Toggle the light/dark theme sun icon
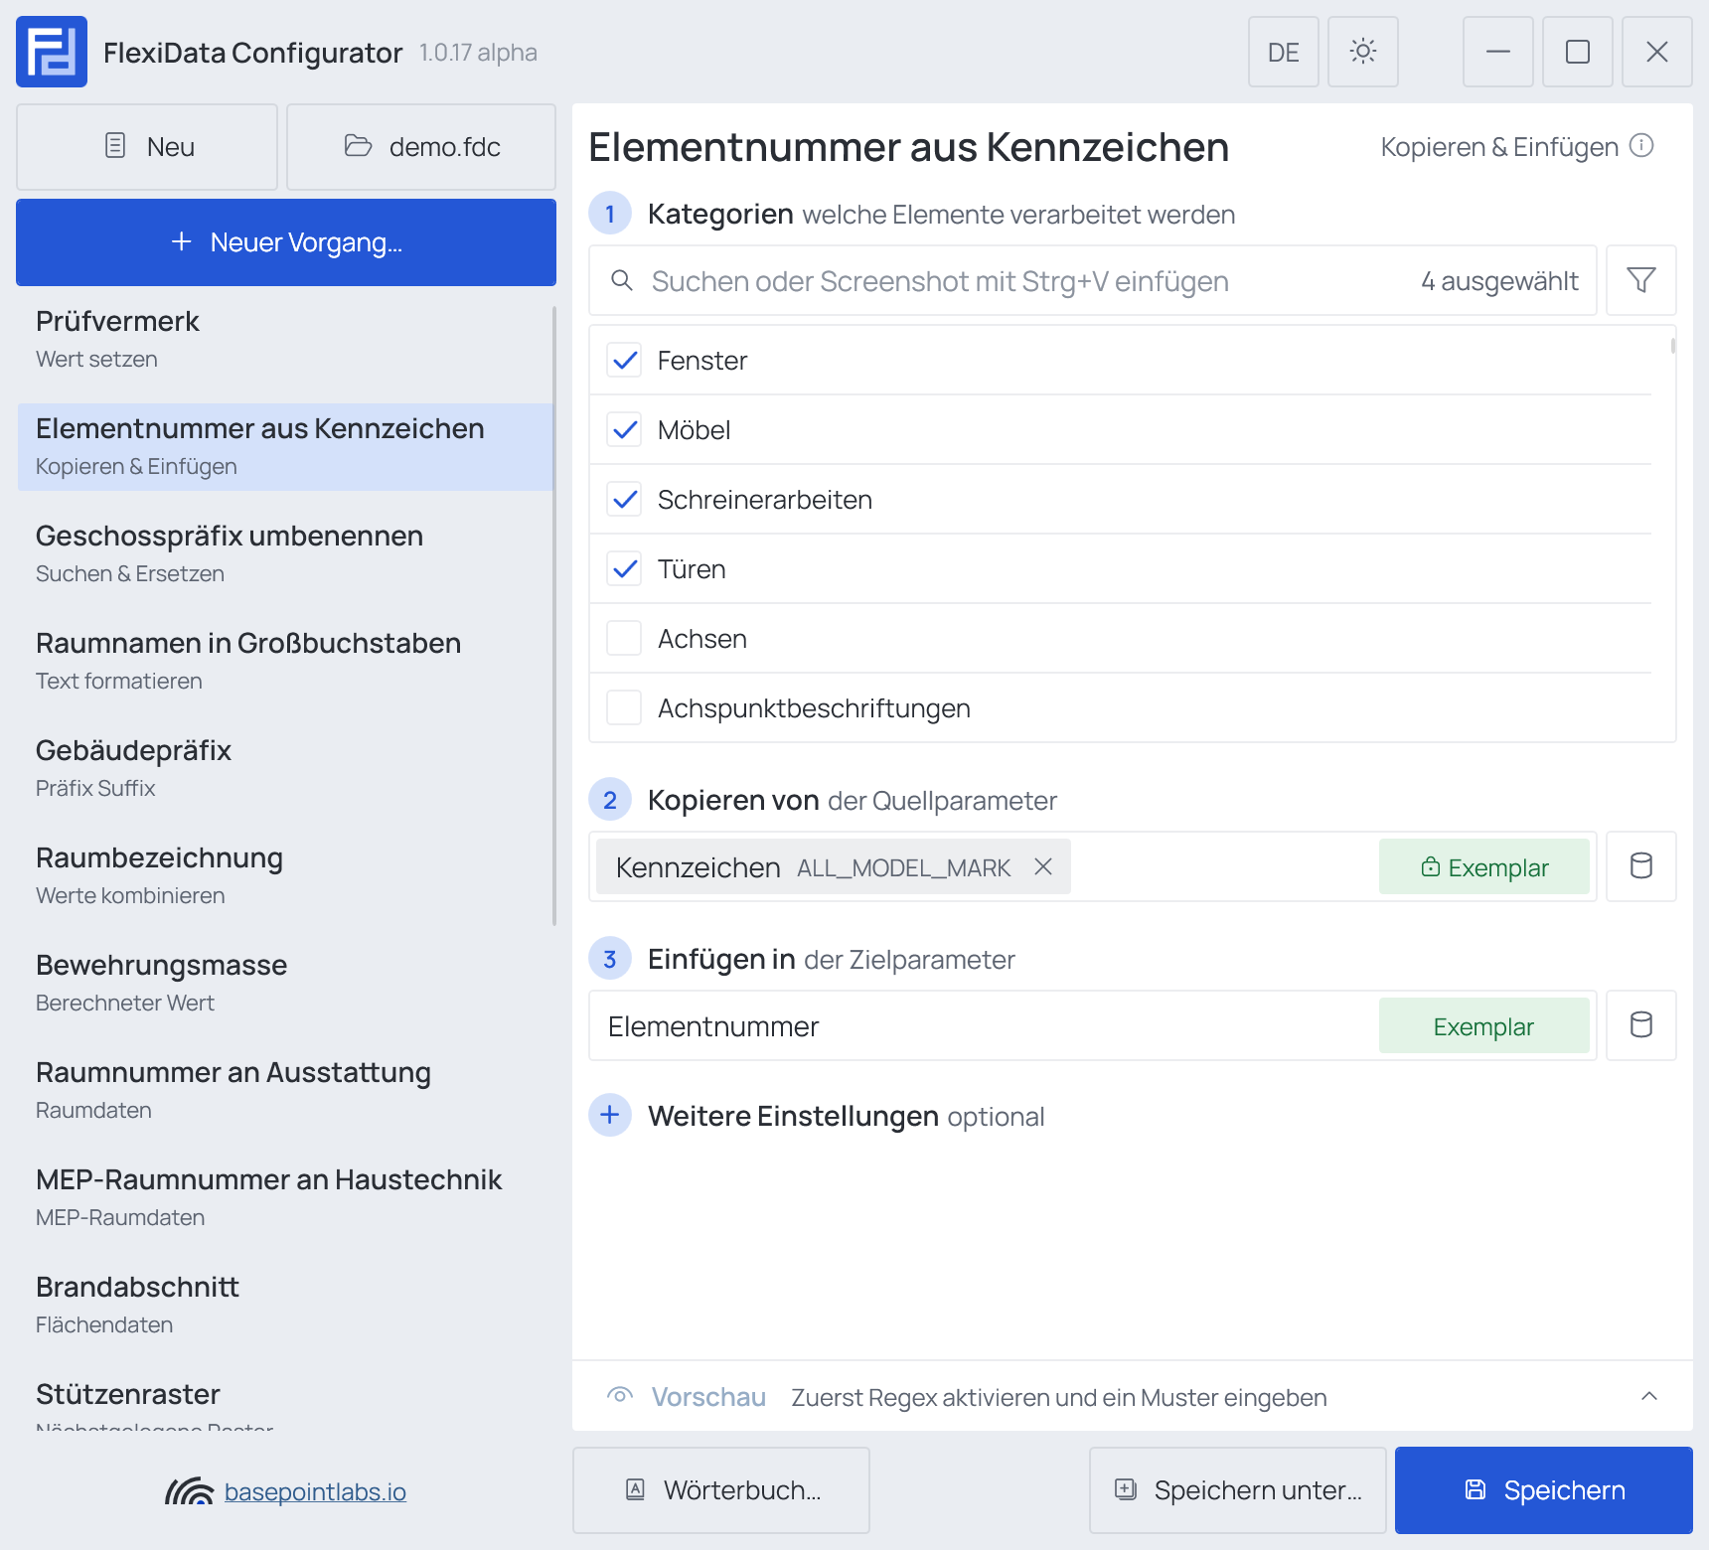The image size is (1709, 1550). point(1363,52)
